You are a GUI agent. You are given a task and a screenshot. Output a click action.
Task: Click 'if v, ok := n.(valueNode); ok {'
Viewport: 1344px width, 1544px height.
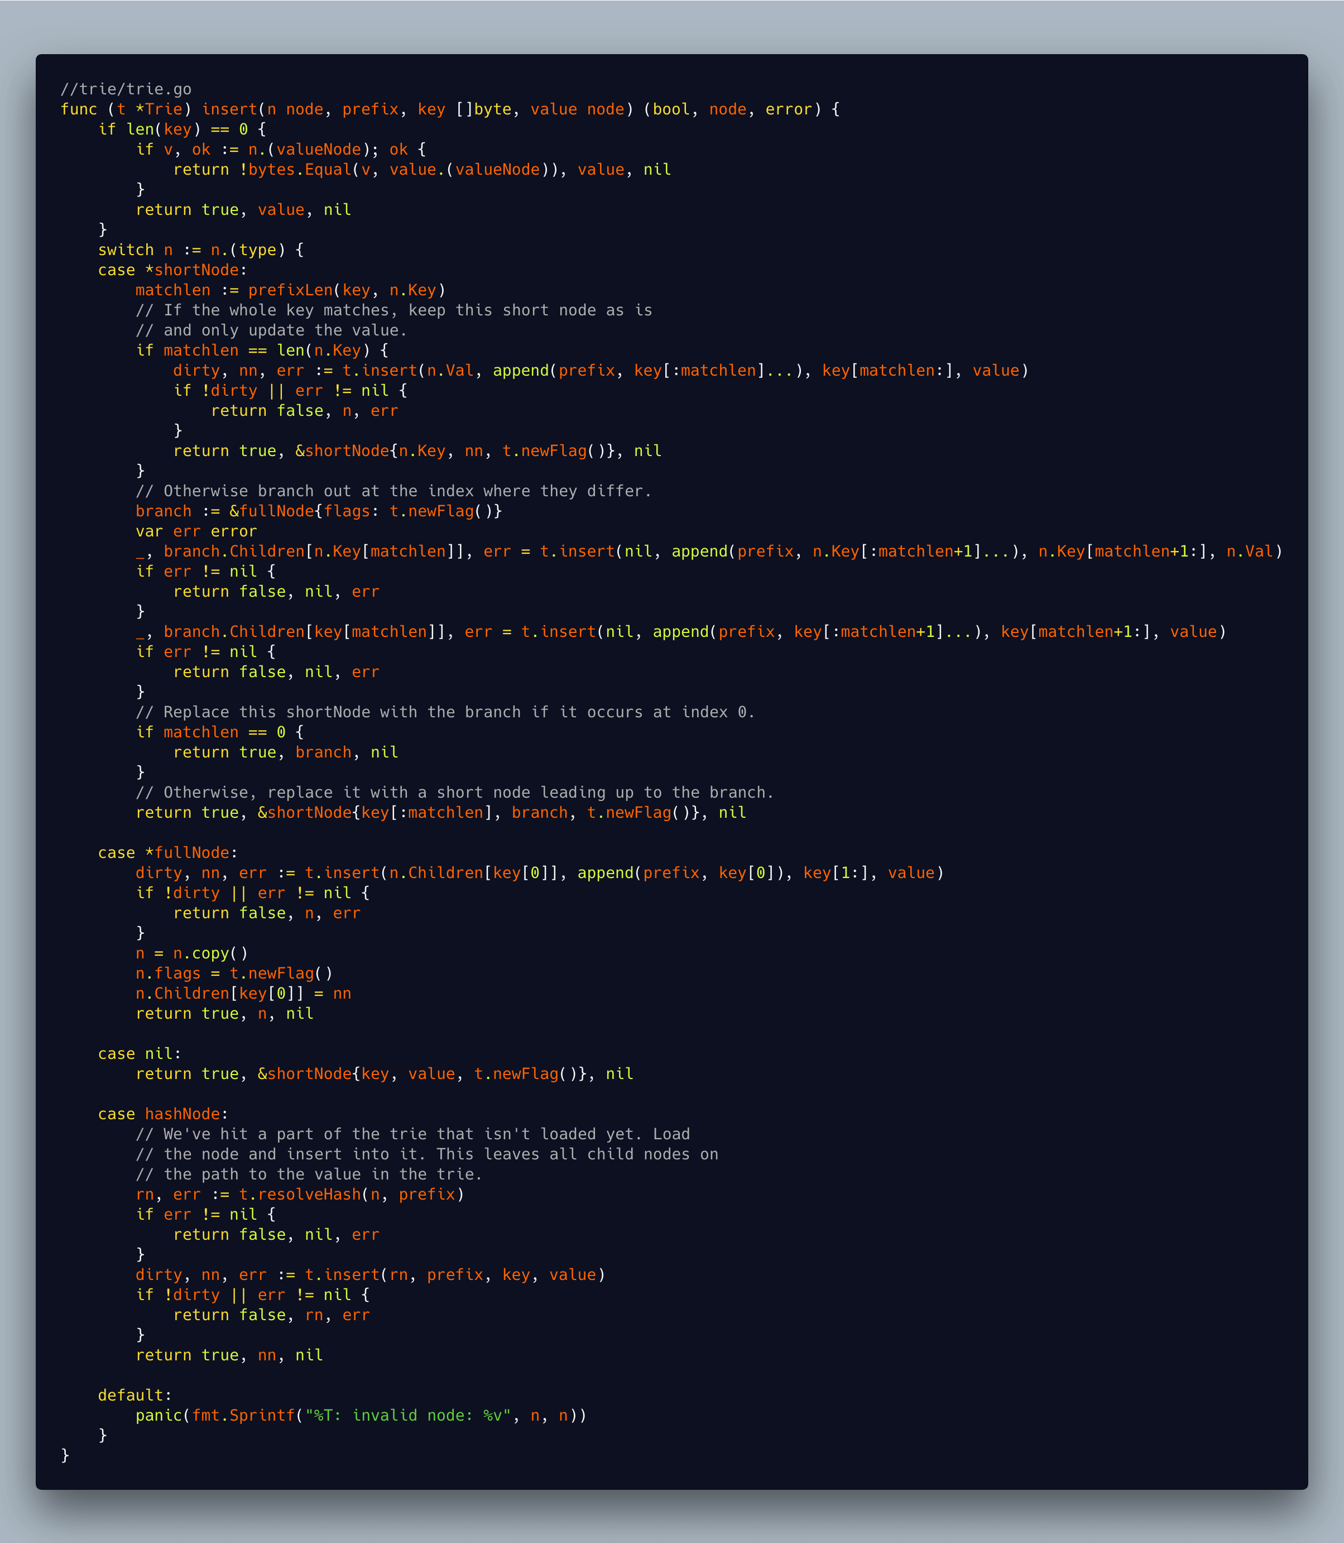point(281,150)
